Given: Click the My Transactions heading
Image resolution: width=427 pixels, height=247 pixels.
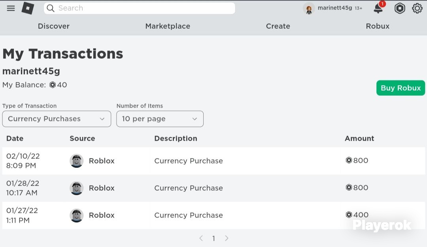Looking at the screenshot, I should pyautogui.click(x=62, y=54).
